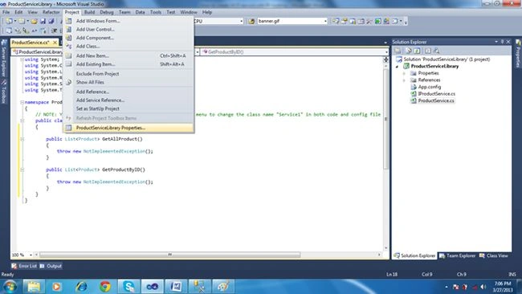Select Exclude From Project entry

[x=128, y=74]
